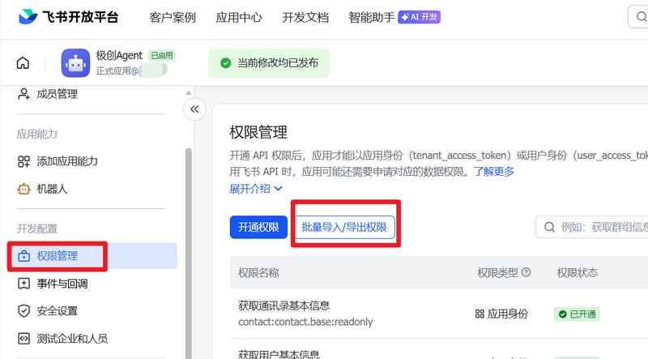648x359 pixels.
Task: Click 获取通讯录基本信息 permission name
Action: tap(284, 306)
